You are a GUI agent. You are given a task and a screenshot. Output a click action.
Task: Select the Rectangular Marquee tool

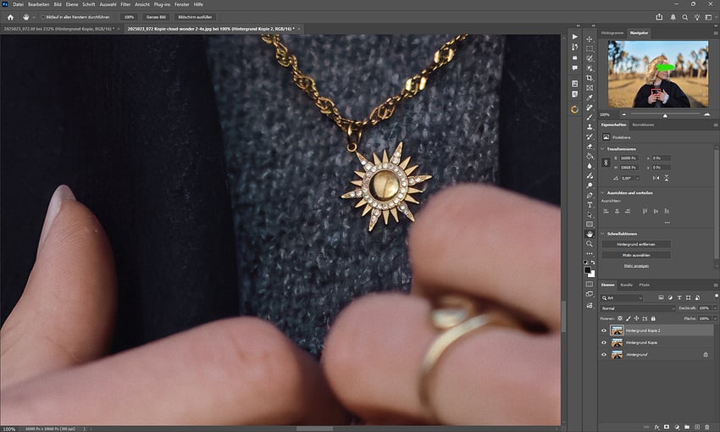[590, 48]
